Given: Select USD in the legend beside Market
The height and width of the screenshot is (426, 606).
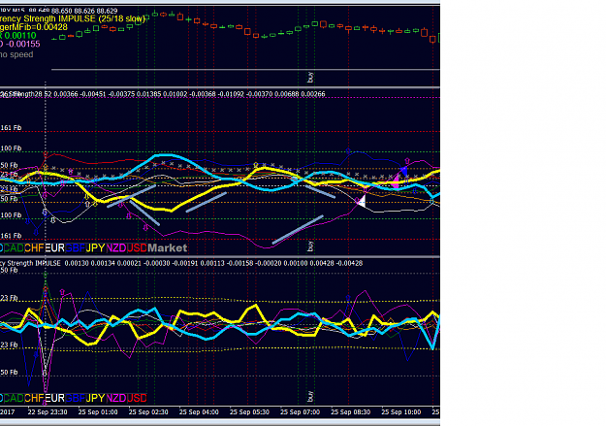Looking at the screenshot, I should pyautogui.click(x=137, y=248).
